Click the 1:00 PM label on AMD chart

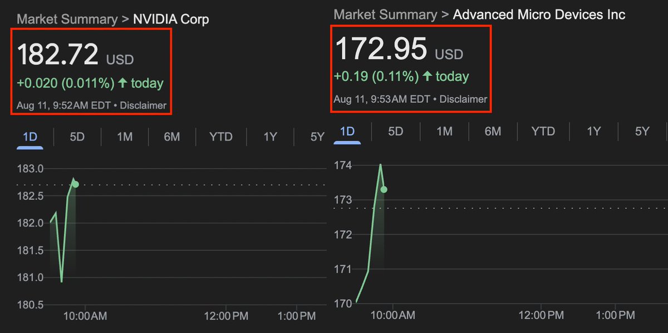[615, 316]
